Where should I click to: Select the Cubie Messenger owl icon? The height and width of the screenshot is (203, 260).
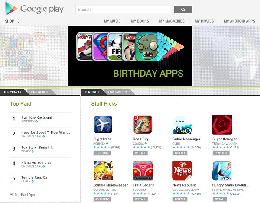182,125
